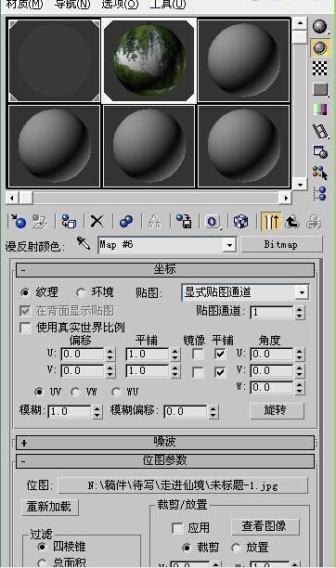The width and height of the screenshot is (336, 568).
Task: Toggle the U 平铺 checkbox
Action: (220, 354)
